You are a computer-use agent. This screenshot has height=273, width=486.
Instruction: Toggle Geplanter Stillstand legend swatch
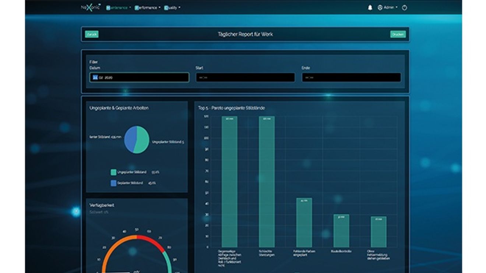tap(113, 183)
